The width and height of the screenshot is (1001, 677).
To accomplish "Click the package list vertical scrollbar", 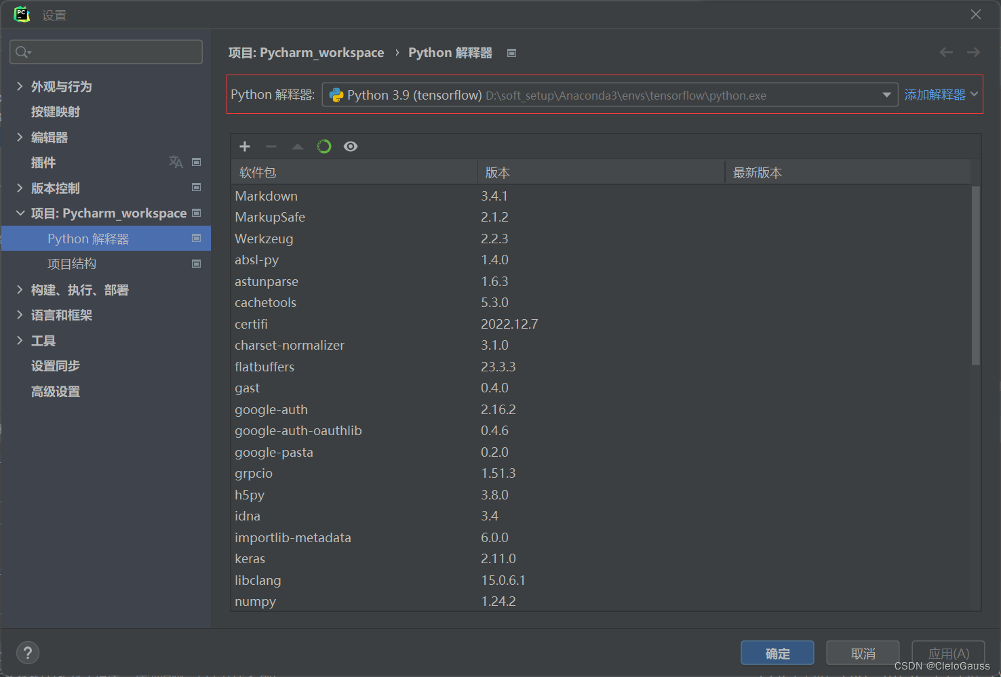I will (976, 275).
